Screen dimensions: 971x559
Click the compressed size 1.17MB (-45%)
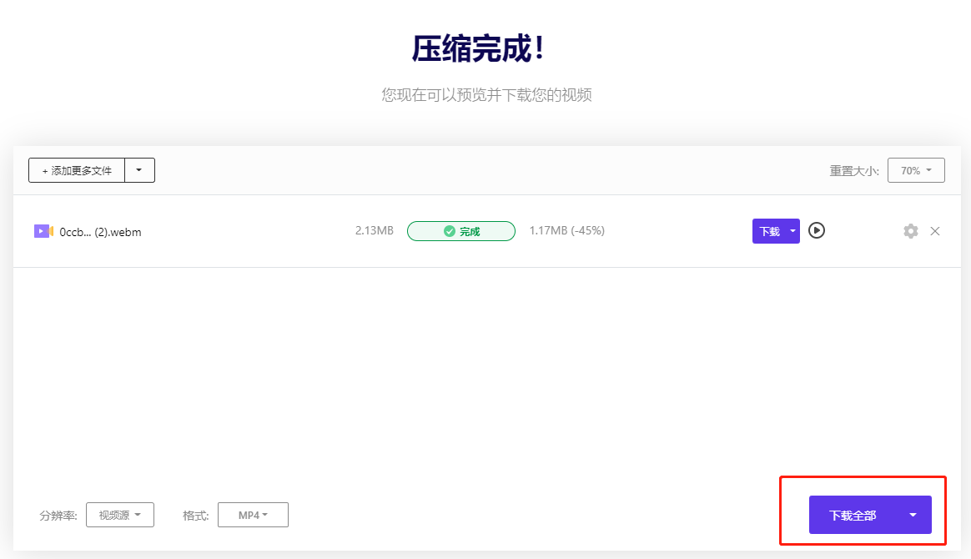pos(566,230)
